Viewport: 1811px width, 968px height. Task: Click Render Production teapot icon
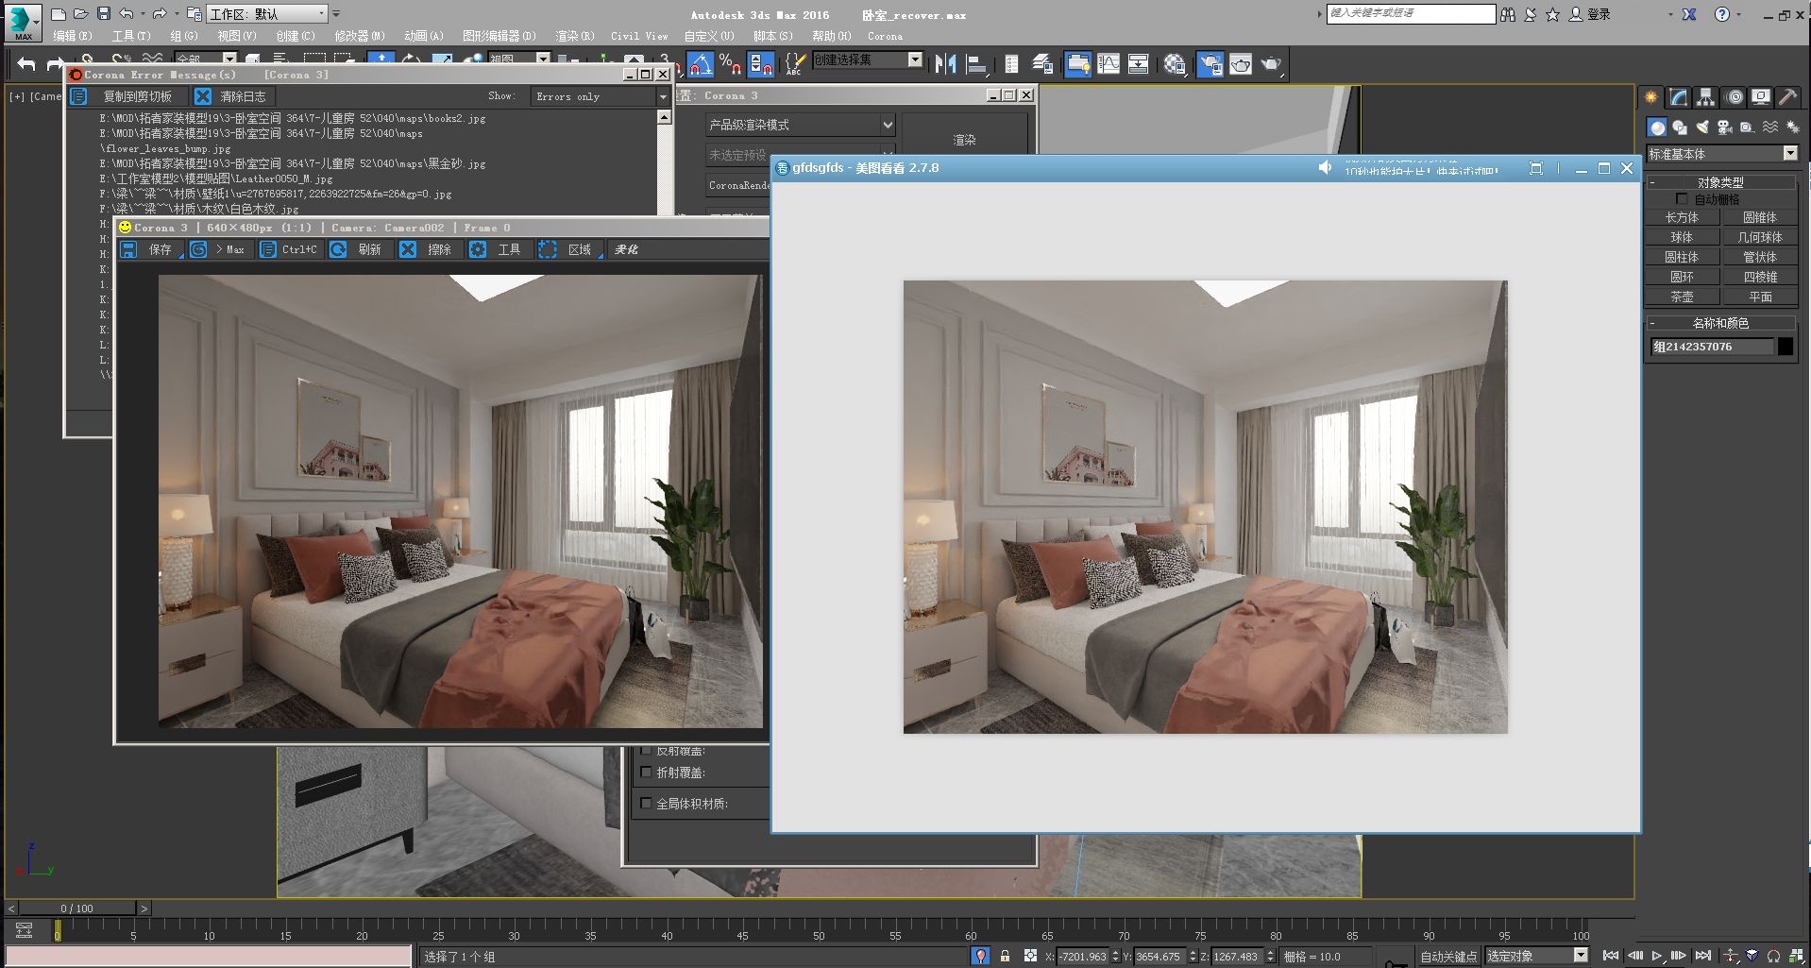click(1272, 64)
